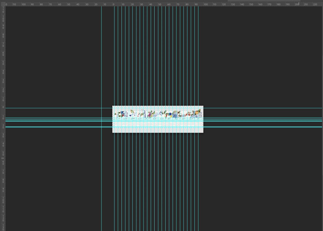Click the "130" mark on the horizontal ruler
Viewport: 323px width, 231px height.
[233, 5]
